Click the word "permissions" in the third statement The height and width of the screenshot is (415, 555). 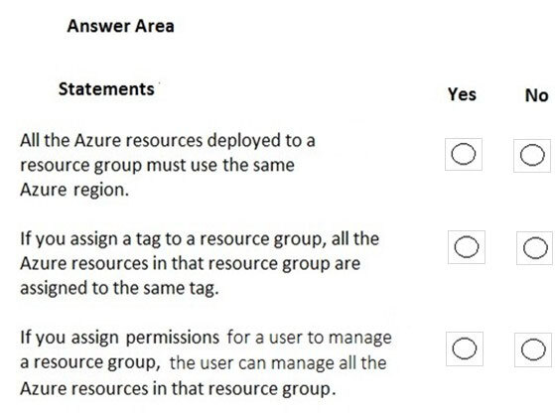pyautogui.click(x=173, y=339)
